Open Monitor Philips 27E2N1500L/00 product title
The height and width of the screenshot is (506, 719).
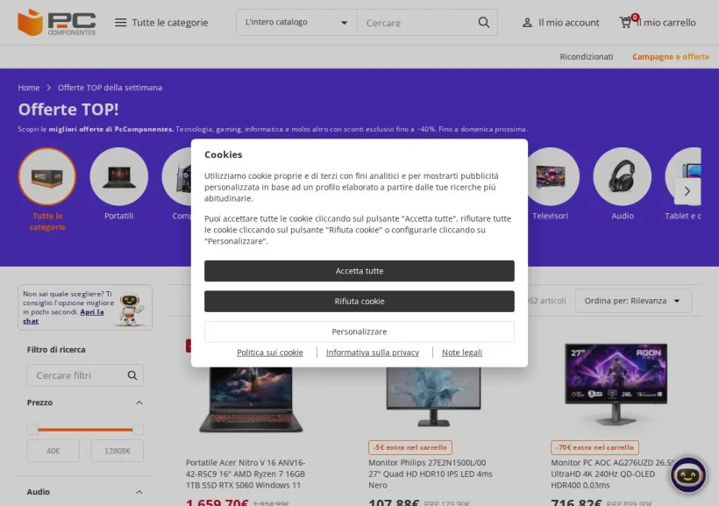click(431, 474)
